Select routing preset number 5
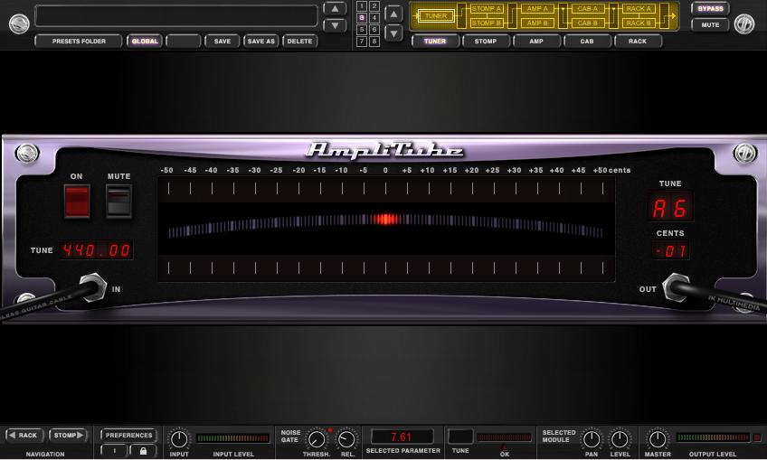This screenshot has width=767, height=460. pos(362,29)
